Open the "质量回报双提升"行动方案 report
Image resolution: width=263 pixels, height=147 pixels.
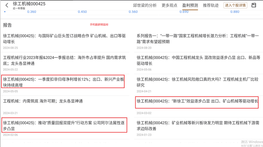click(64, 126)
